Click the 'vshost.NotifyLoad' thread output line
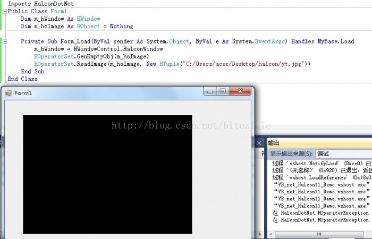Screen dimensions: 372x239 [x=322, y=164]
